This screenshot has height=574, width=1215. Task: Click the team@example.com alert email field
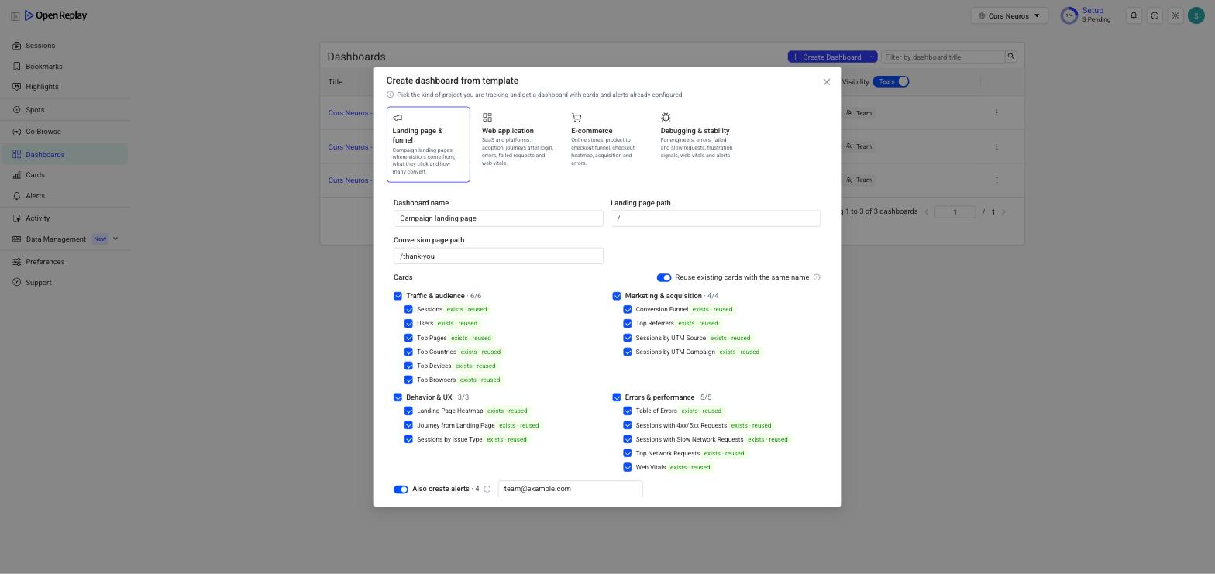tap(570, 489)
